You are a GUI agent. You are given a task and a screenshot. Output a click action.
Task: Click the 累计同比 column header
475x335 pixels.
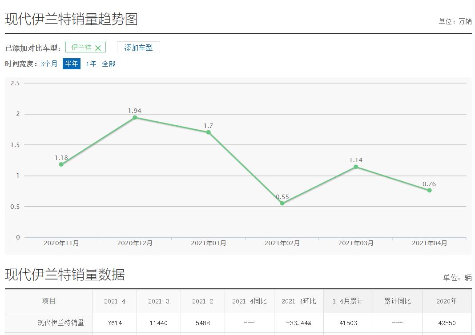[398, 301]
